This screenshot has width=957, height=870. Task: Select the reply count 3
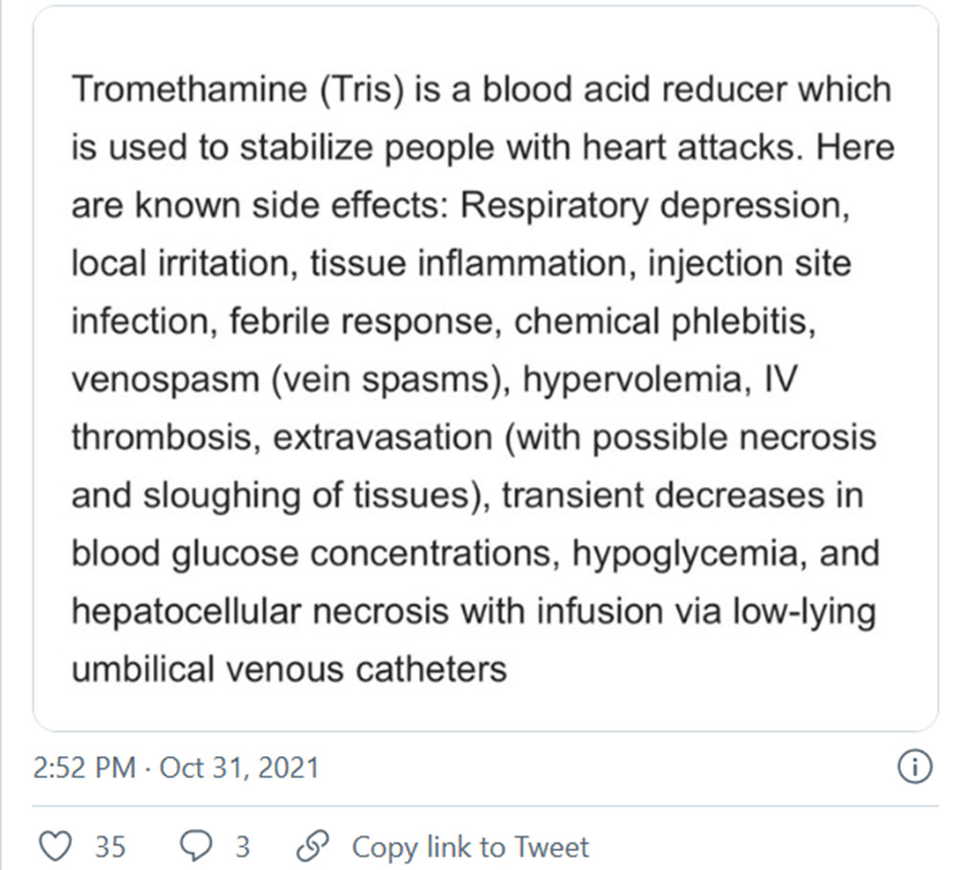(242, 847)
